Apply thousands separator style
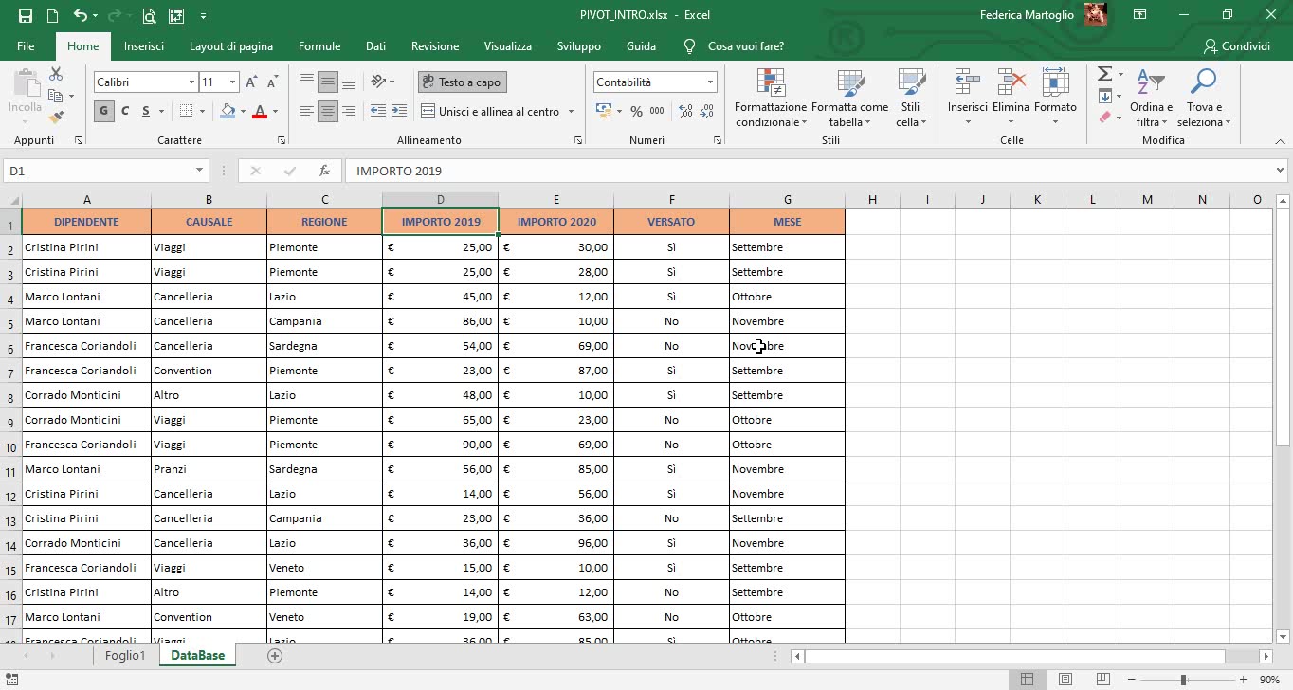 658,111
